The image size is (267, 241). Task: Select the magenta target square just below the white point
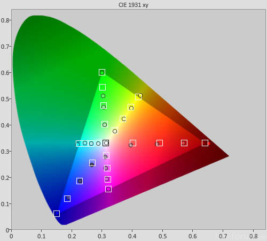click(106, 155)
